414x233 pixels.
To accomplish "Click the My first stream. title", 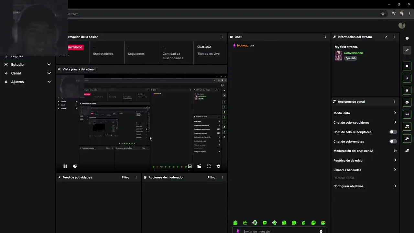I will click(346, 47).
